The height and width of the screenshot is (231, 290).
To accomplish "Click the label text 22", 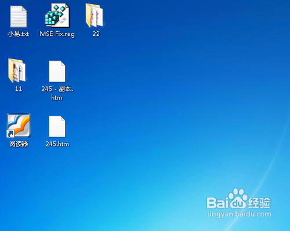I will (96, 34).
